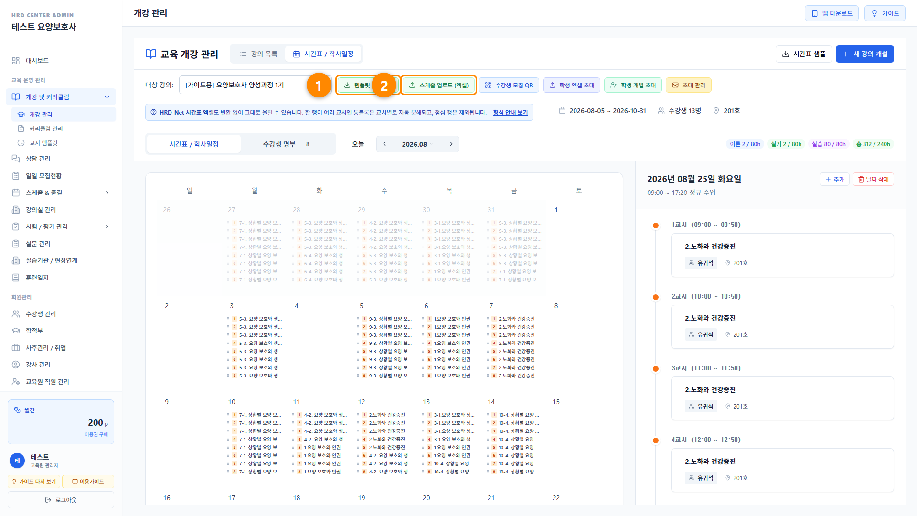Viewport: 917px width, 516px height.
Task: Open the 가이드 help button
Action: (x=885, y=13)
